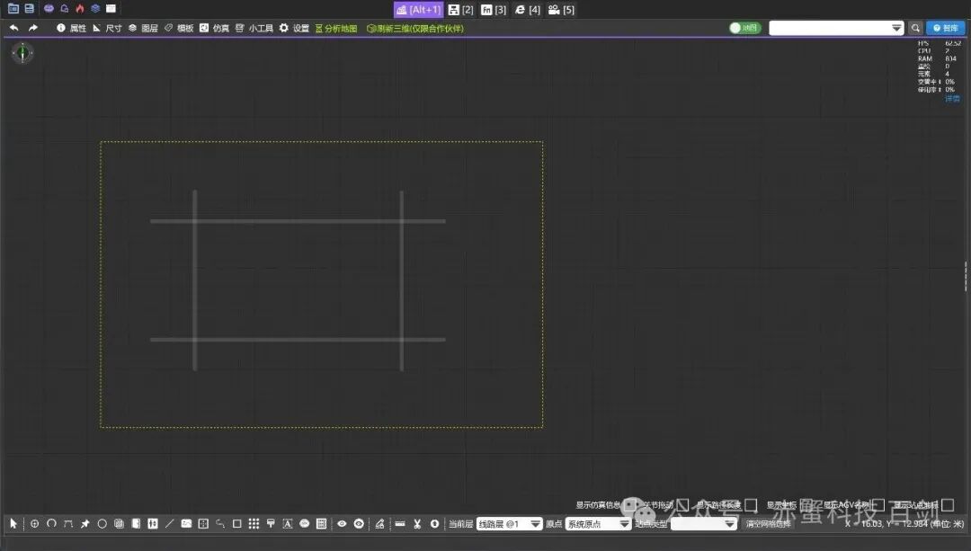Select the empty square rectangle tool
971x551 pixels.
[236, 524]
